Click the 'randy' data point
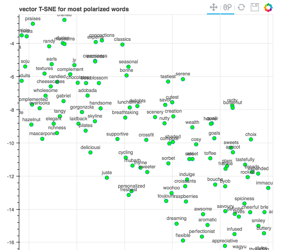The width and height of the screenshot is (288, 250). click(x=49, y=46)
